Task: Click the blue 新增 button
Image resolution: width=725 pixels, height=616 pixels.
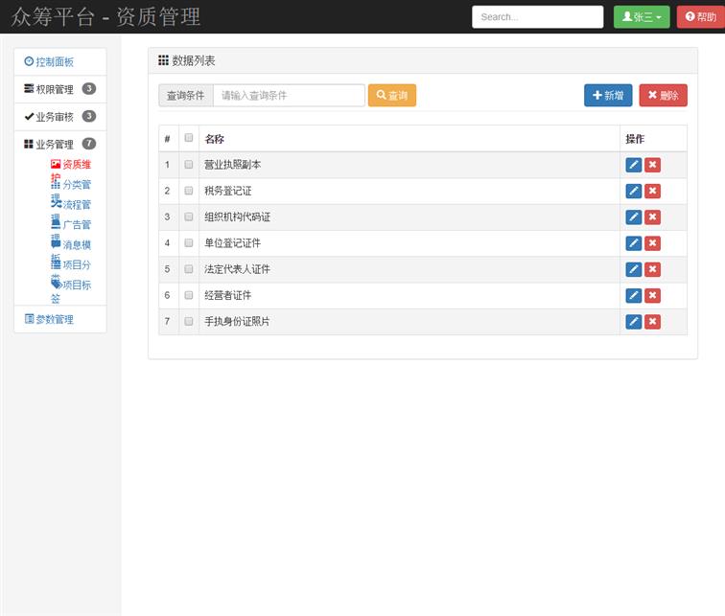Action: pyautogui.click(x=608, y=96)
